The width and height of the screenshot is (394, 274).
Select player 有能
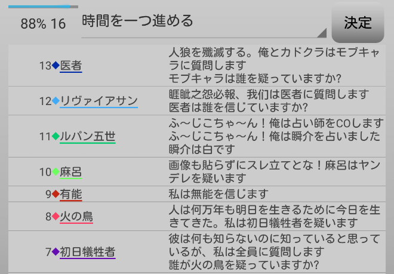coord(71,194)
